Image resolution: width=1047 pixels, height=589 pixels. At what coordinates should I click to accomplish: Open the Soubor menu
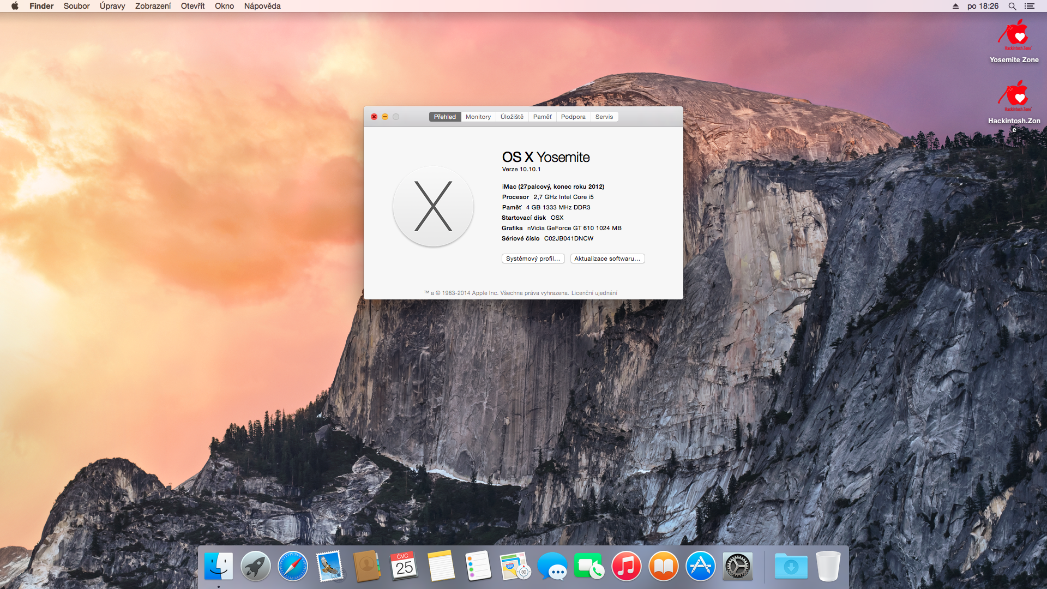click(x=76, y=6)
